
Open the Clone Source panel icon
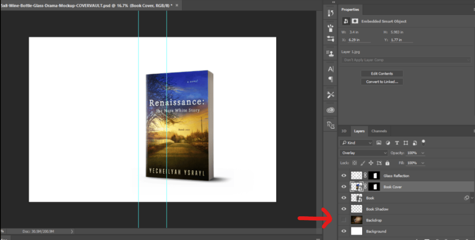click(330, 53)
